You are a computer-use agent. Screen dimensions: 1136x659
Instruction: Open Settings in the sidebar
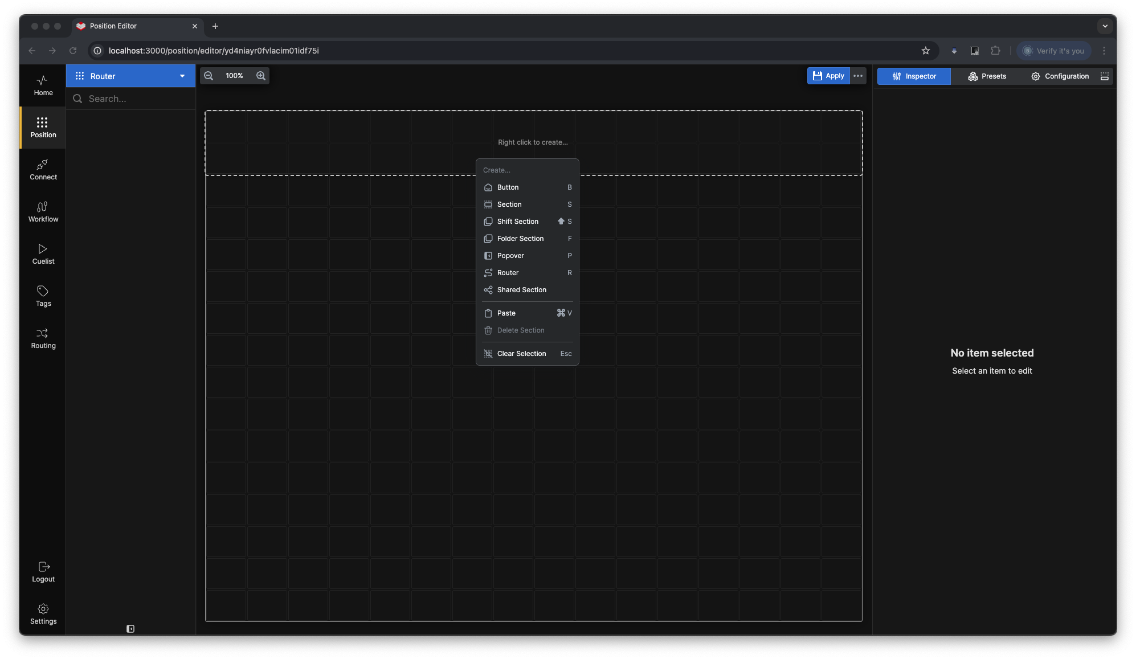tap(43, 614)
